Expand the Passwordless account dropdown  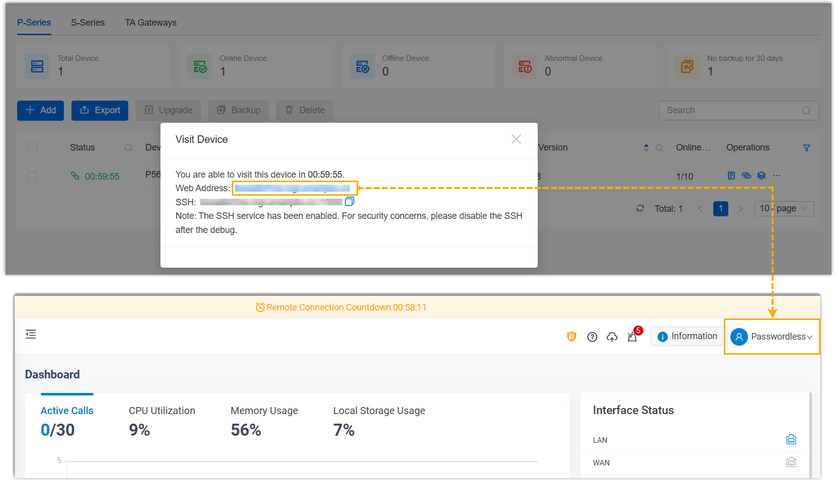click(772, 337)
